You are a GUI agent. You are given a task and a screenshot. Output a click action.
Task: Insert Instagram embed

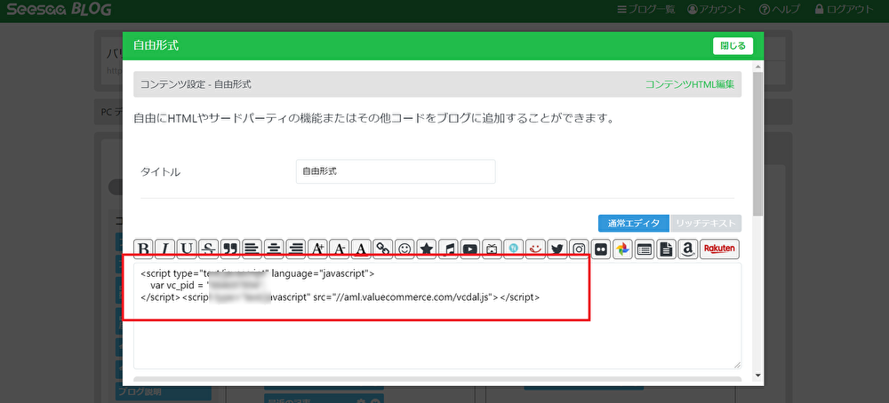click(579, 249)
